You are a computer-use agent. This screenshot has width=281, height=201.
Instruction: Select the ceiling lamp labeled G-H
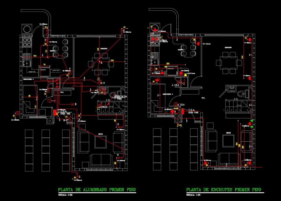(99, 83)
